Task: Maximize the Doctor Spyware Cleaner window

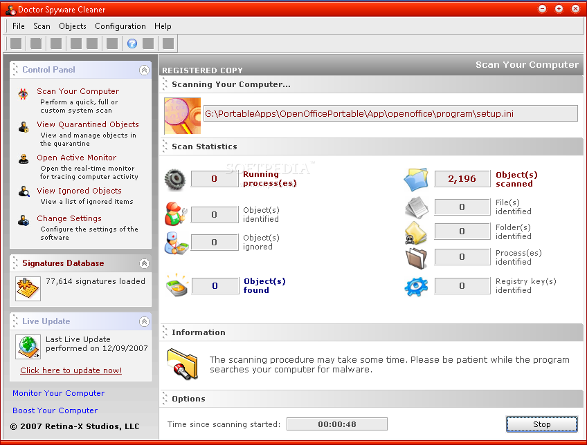Action: [559, 8]
